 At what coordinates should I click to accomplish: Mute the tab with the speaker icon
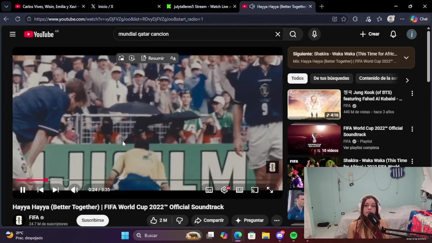(x=252, y=6)
